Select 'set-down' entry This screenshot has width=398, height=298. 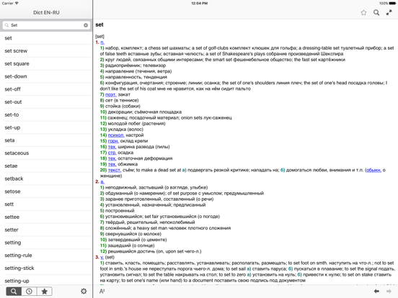point(46,76)
